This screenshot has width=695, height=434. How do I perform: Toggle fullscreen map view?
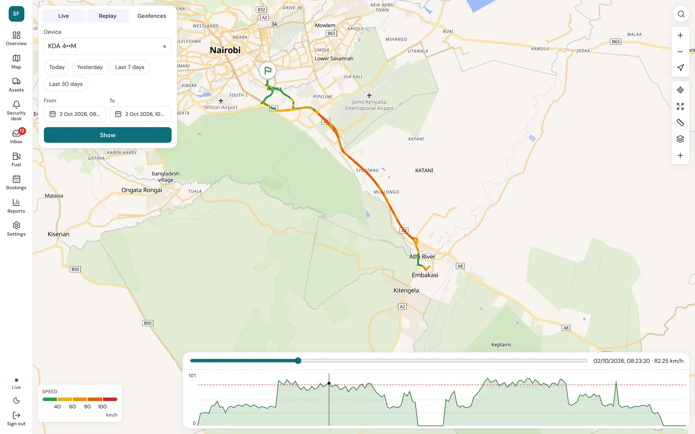[x=680, y=106]
